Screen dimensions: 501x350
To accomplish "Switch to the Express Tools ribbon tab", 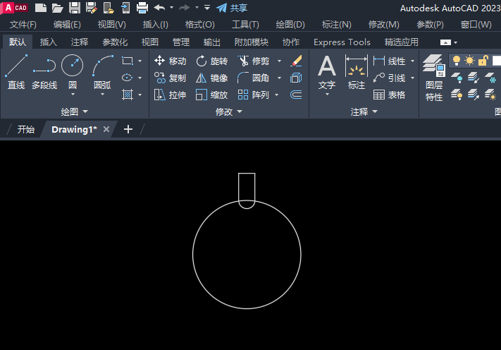I will click(342, 42).
